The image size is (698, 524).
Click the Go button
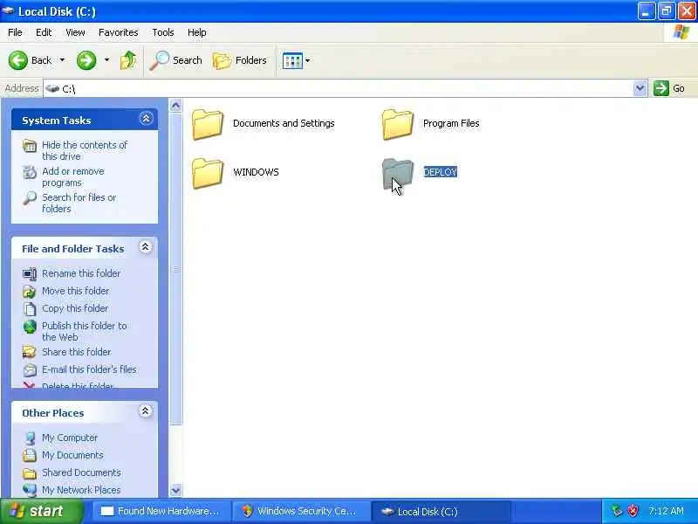[x=669, y=88]
